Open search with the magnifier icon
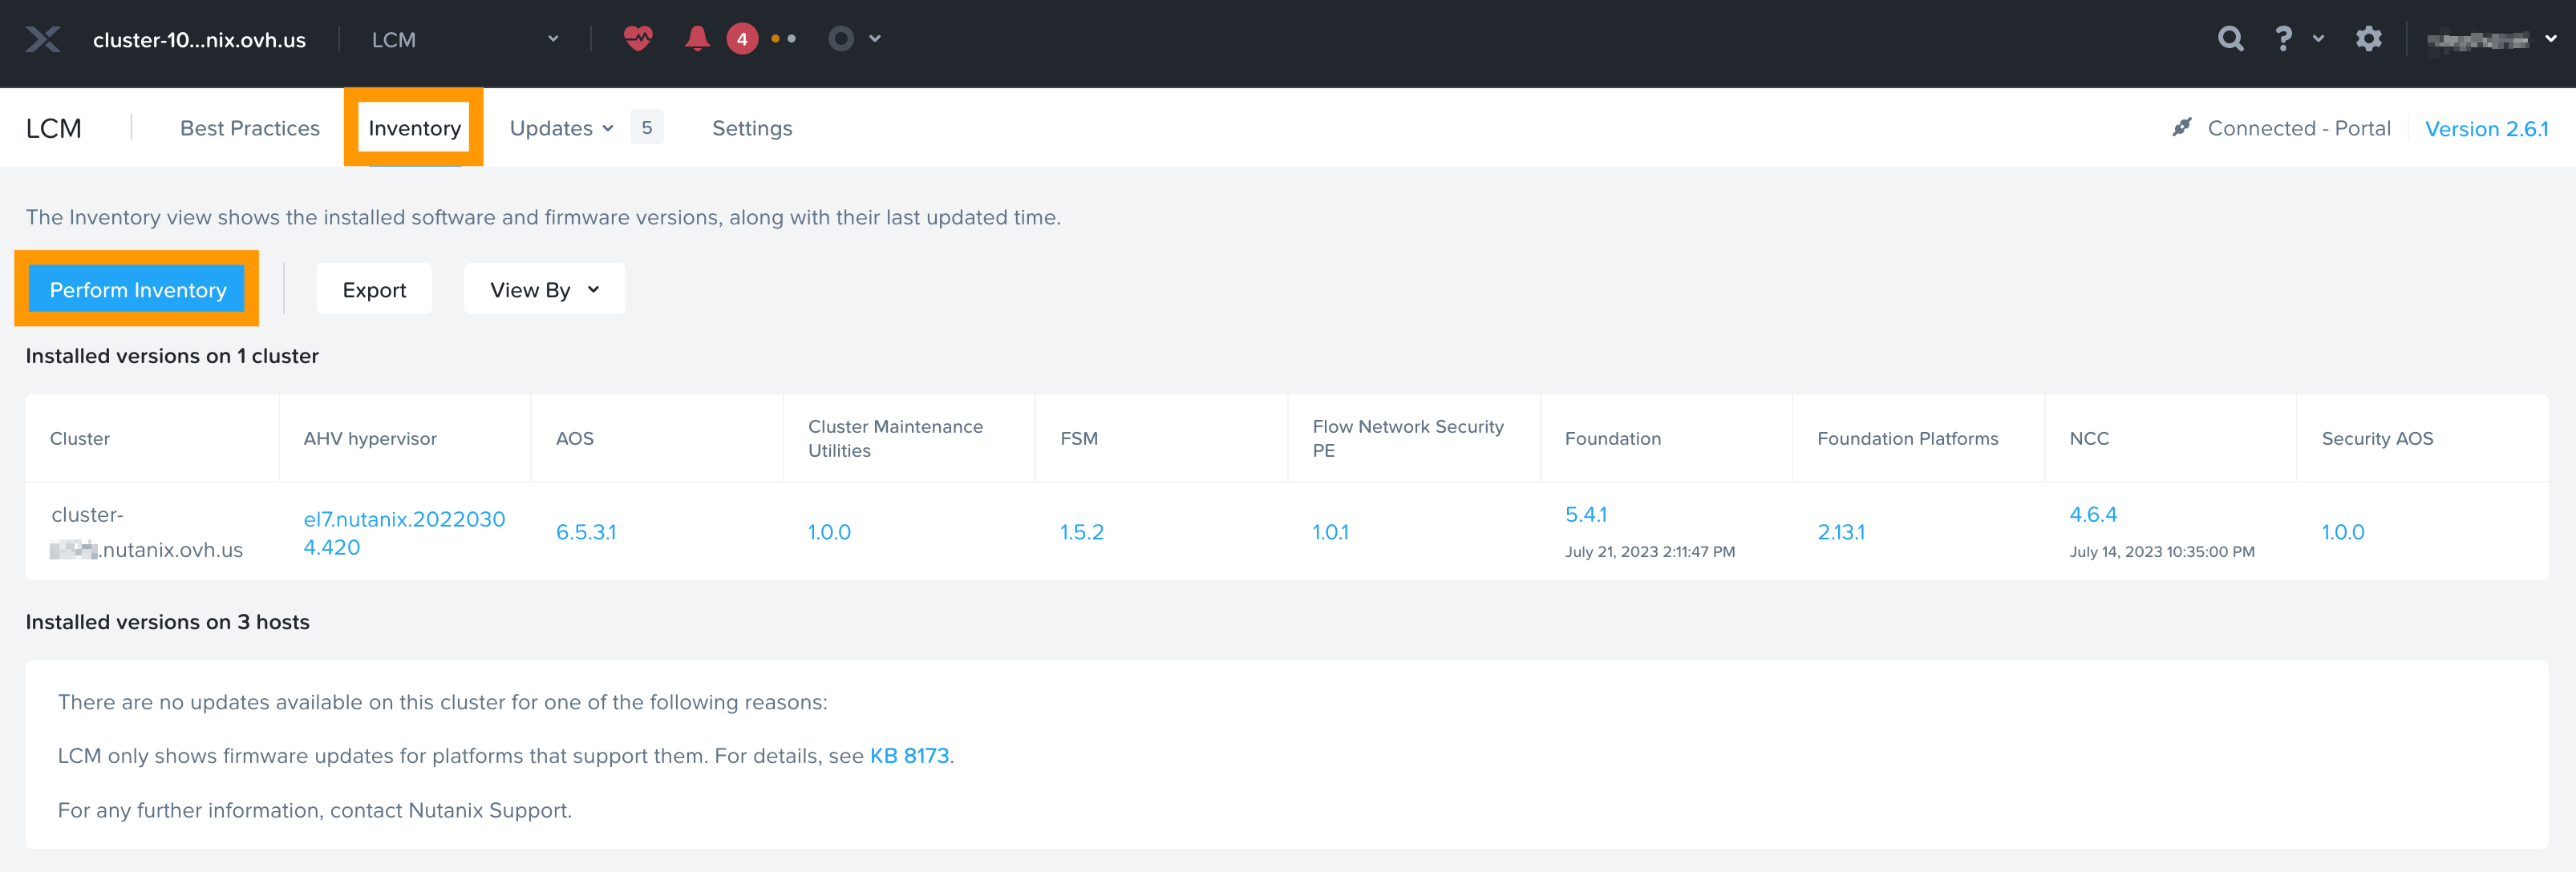The image size is (2576, 872). click(2230, 39)
